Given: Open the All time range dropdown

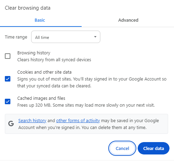Looking at the screenshot, I should (66, 37).
